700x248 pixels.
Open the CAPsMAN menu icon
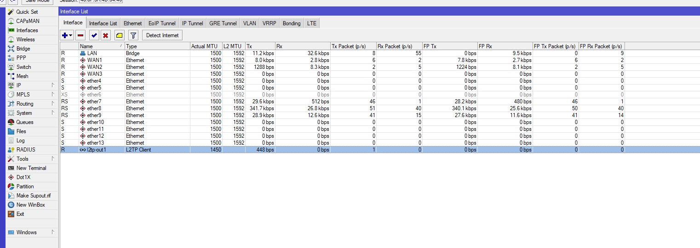[x=11, y=21]
